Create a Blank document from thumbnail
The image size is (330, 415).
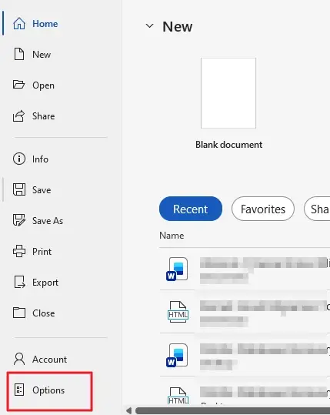click(228, 93)
